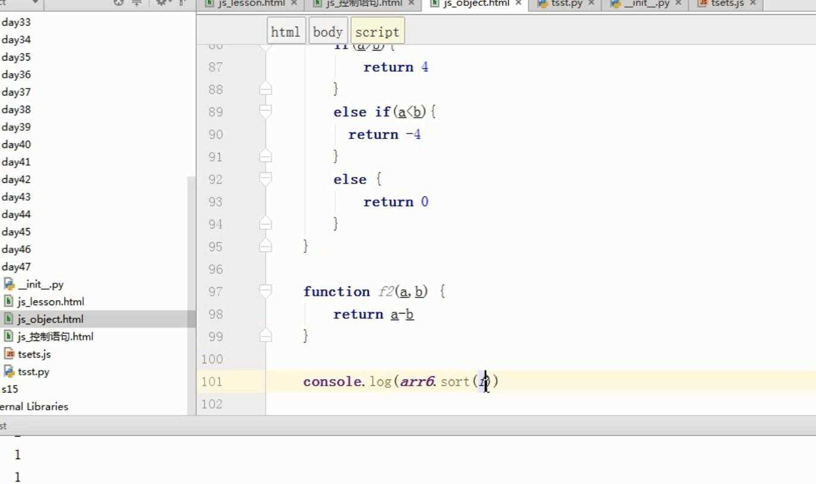Select the day38 folder
The height and width of the screenshot is (484, 816).
click(16, 109)
